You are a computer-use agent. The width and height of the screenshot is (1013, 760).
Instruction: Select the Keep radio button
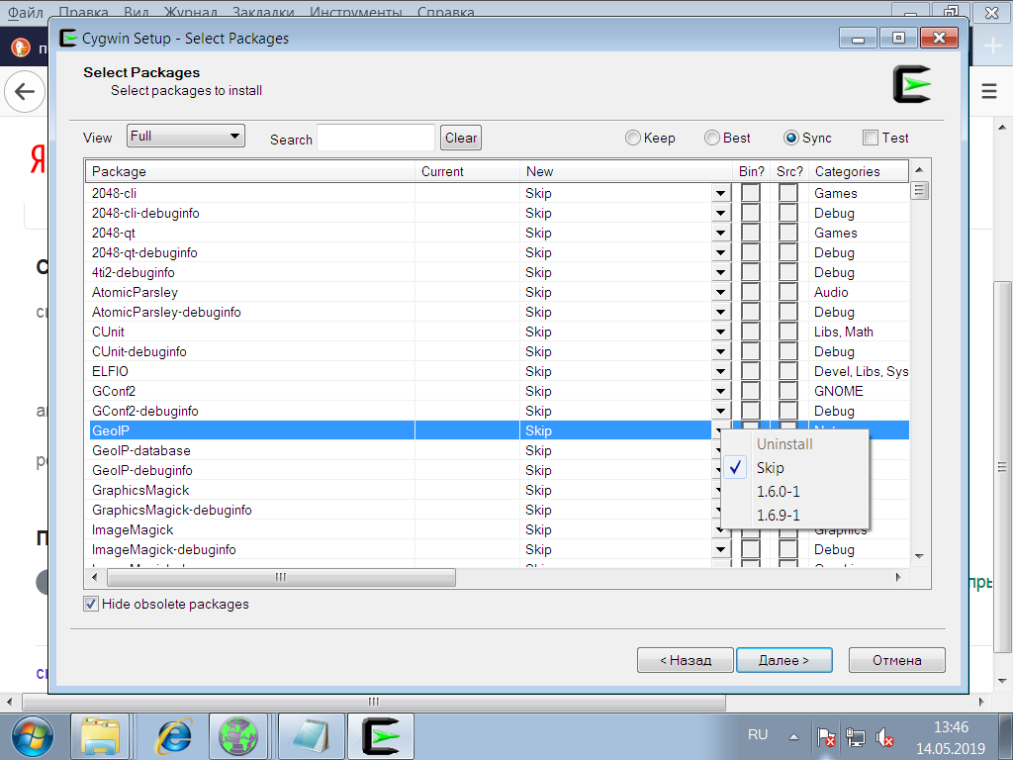(633, 139)
